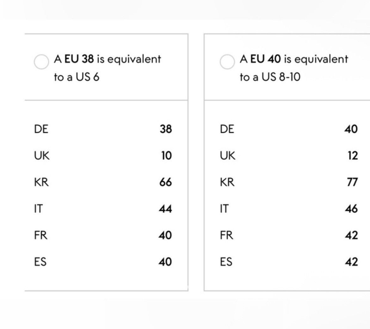Screen dimensions: 370x329
Task: Select the EU 40 radio button
Action: pos(227,62)
